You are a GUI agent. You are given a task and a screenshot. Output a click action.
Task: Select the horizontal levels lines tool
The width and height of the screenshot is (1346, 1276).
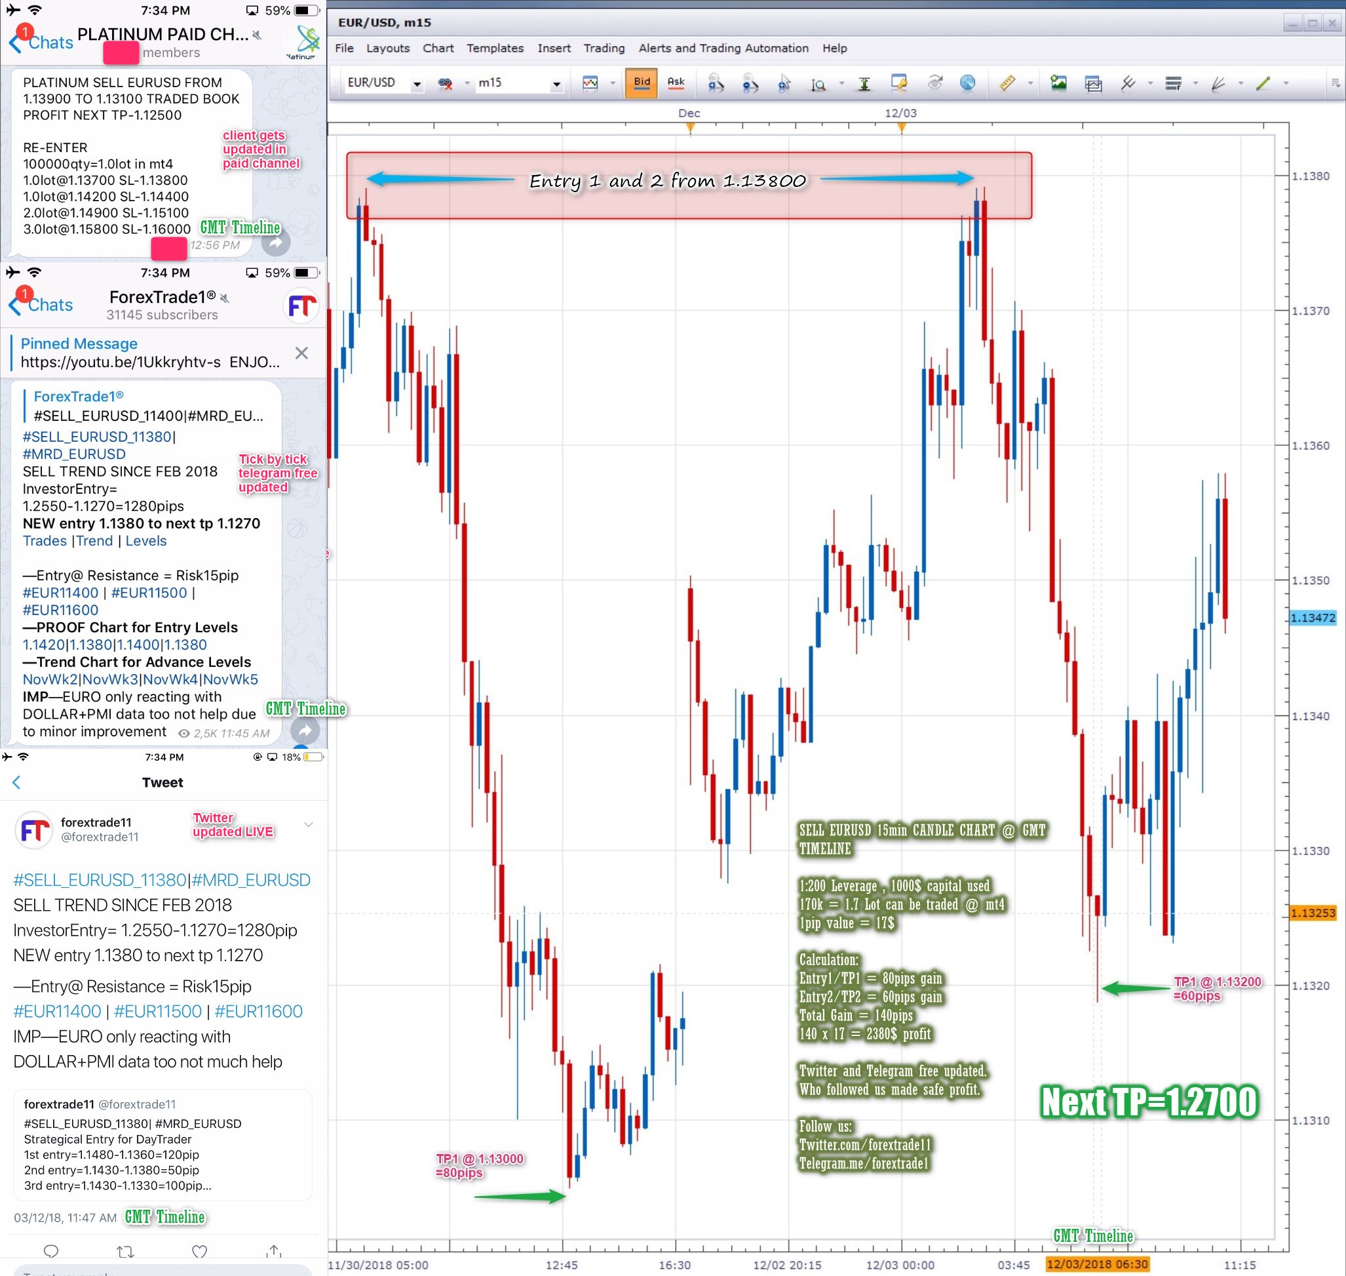tap(1174, 83)
